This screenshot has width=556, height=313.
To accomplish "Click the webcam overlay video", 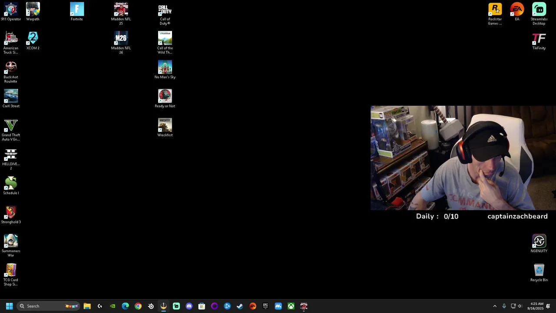I will pos(463,158).
